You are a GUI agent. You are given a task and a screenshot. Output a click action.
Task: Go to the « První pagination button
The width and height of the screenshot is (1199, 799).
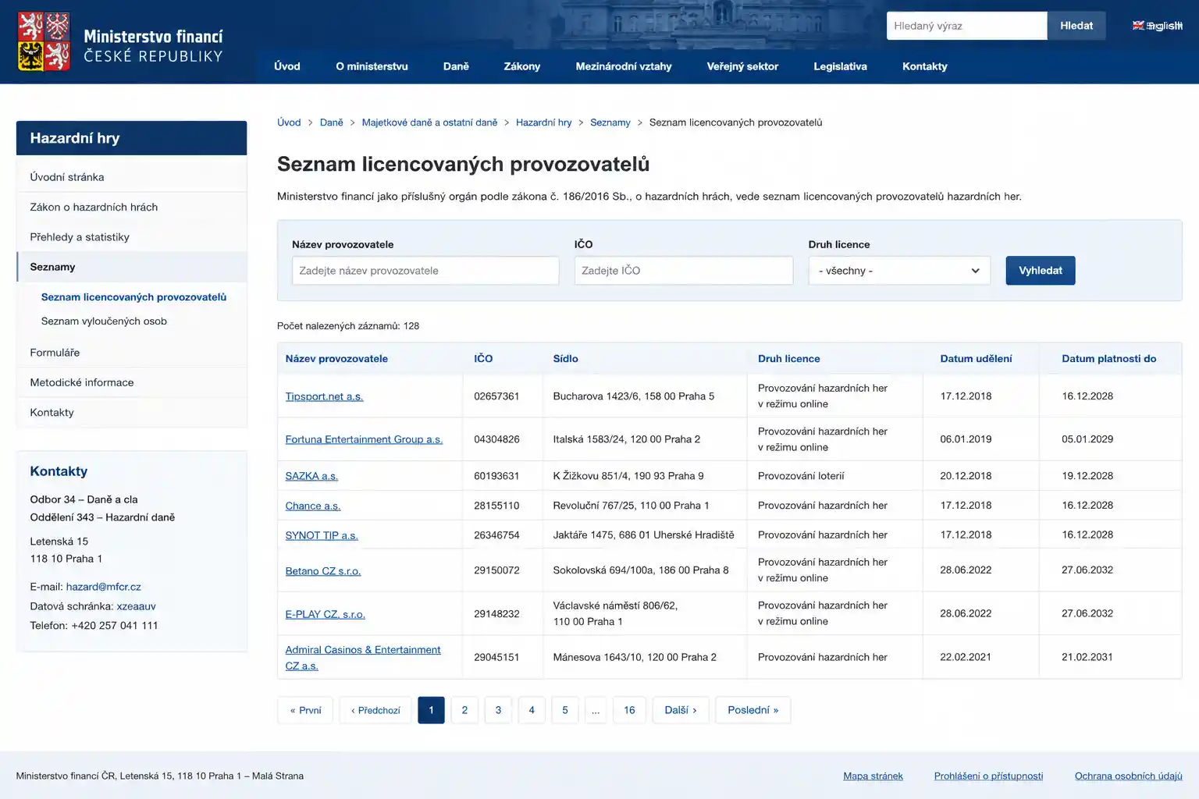pyautogui.click(x=305, y=710)
